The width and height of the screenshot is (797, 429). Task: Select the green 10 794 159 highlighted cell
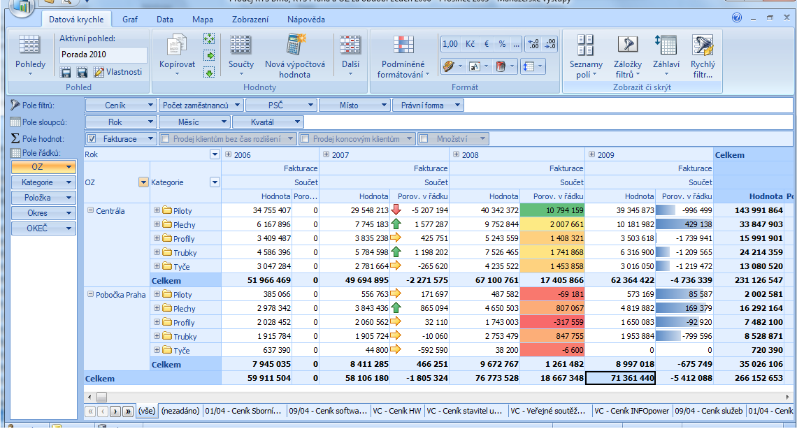click(x=552, y=210)
